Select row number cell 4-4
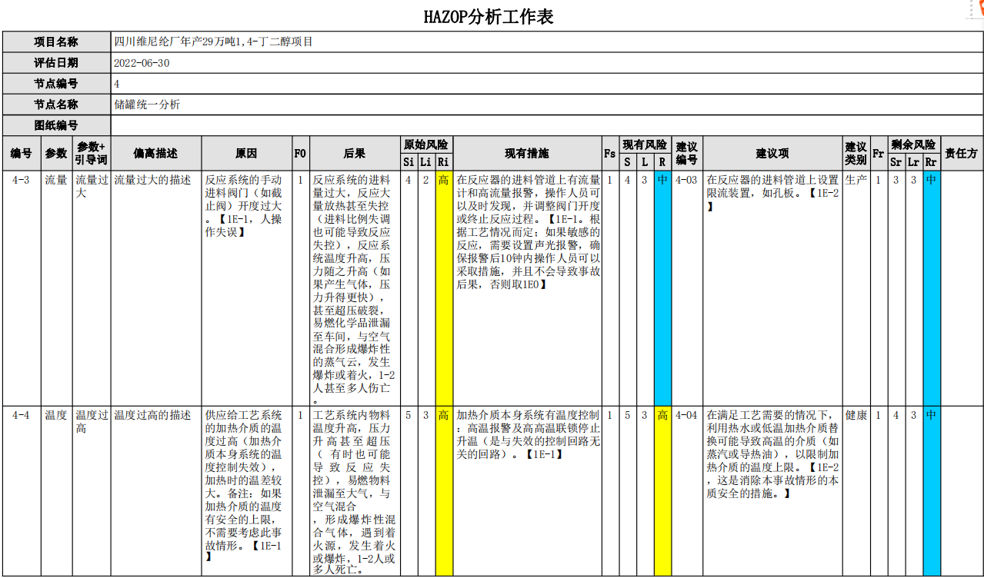Image resolution: width=984 pixels, height=578 pixels. [21, 491]
